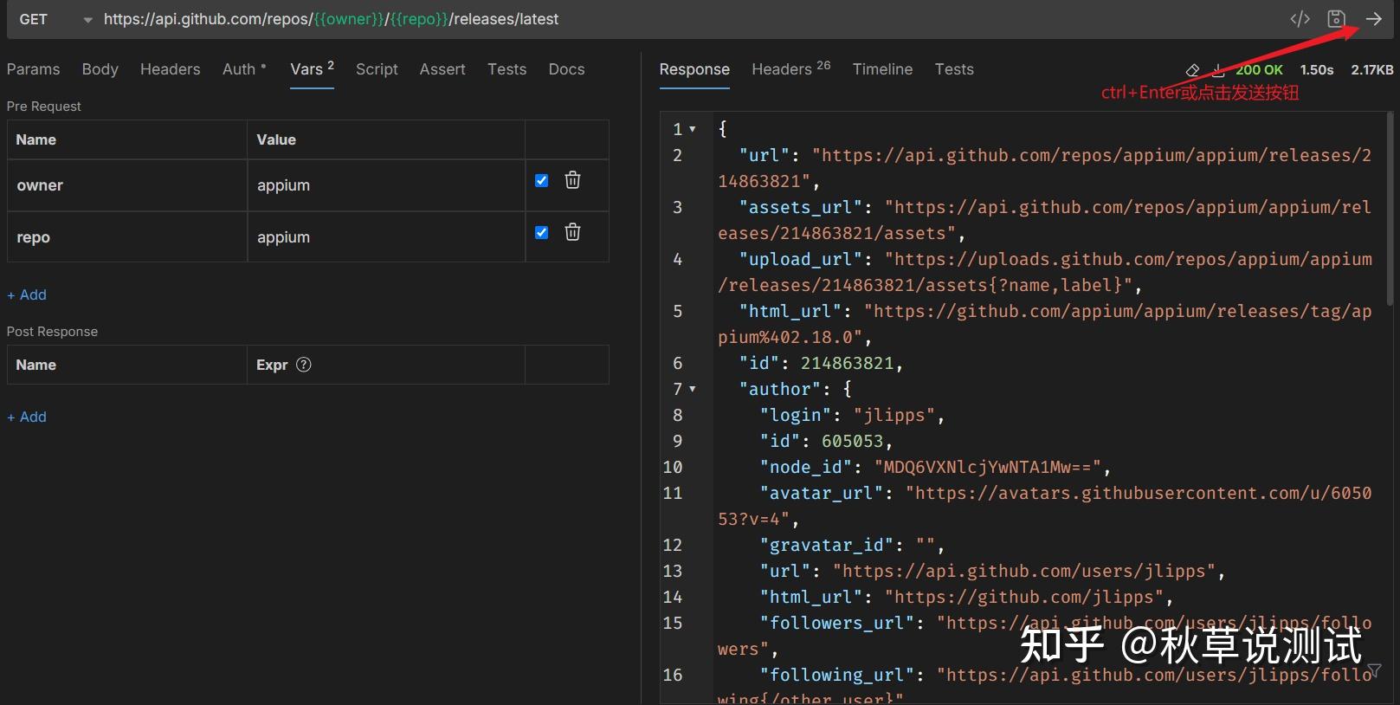Clear the response with the eraser icon
The height and width of the screenshot is (705, 1400).
click(x=1192, y=70)
